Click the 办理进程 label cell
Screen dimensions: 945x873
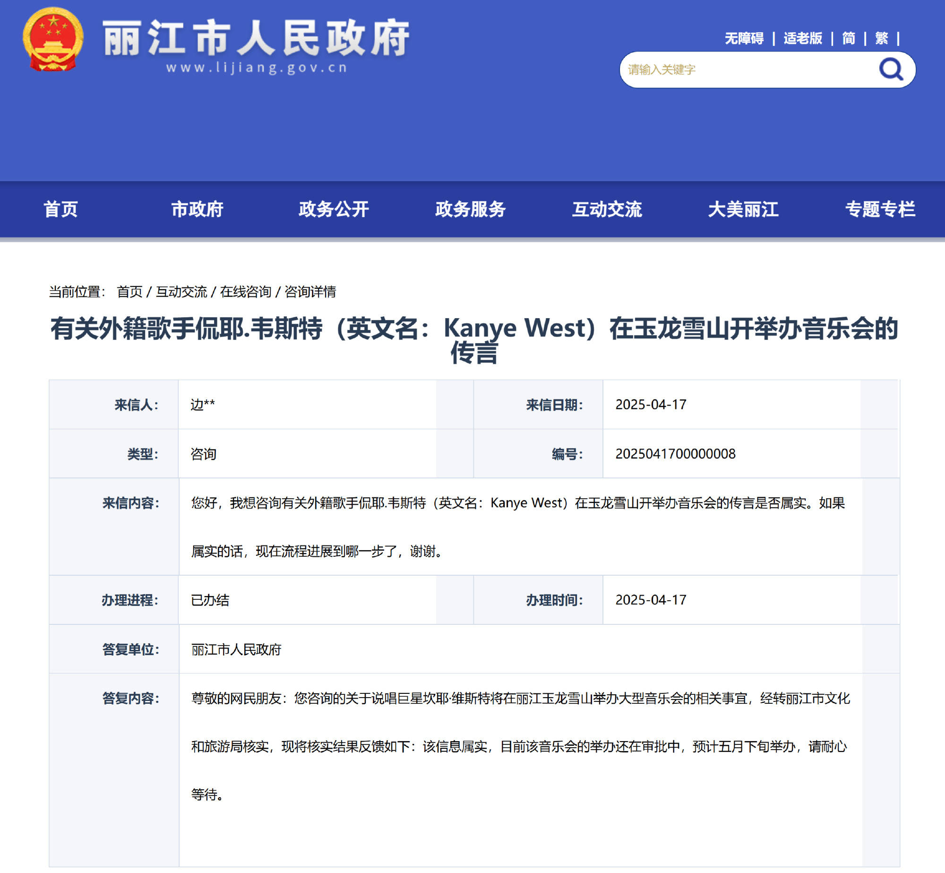114,600
